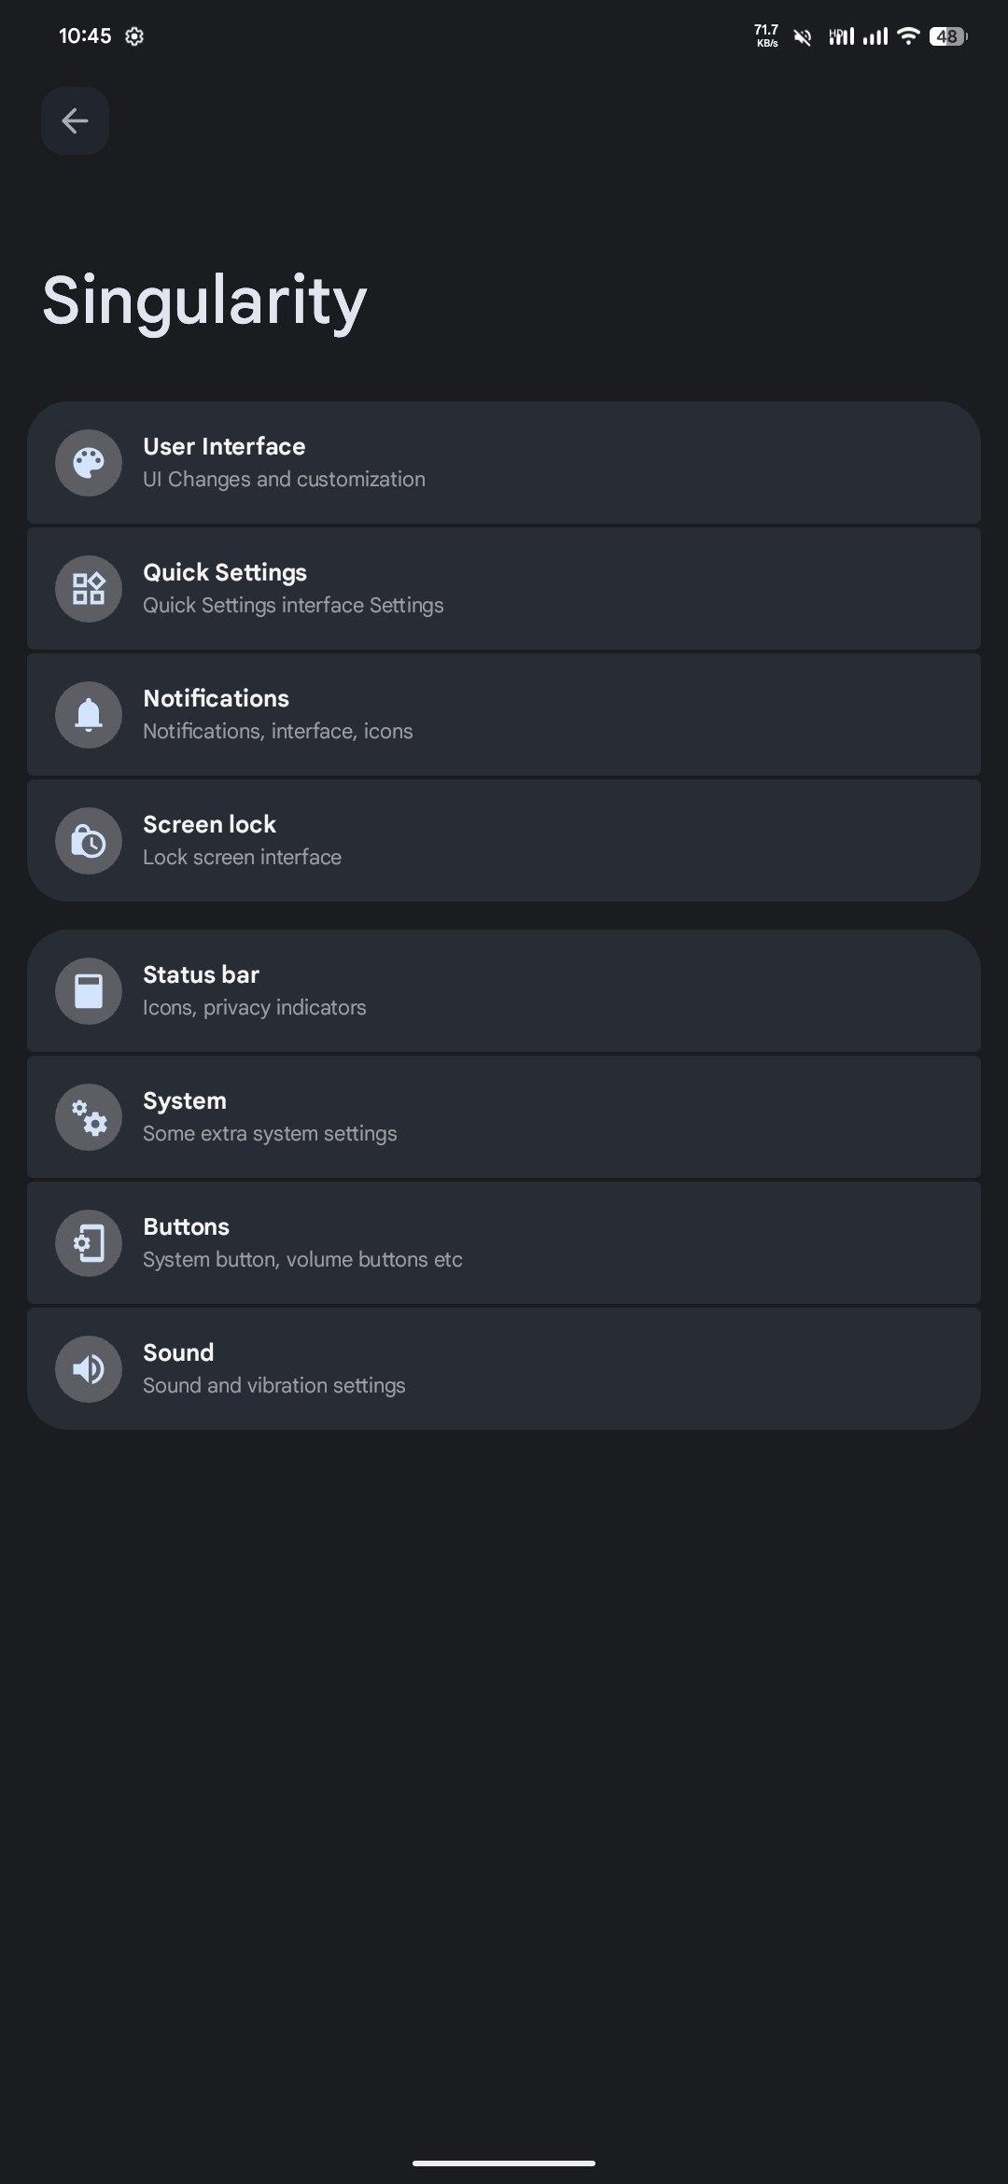This screenshot has width=1008, height=2184.
Task: Open extra System settings
Action: (504, 1117)
